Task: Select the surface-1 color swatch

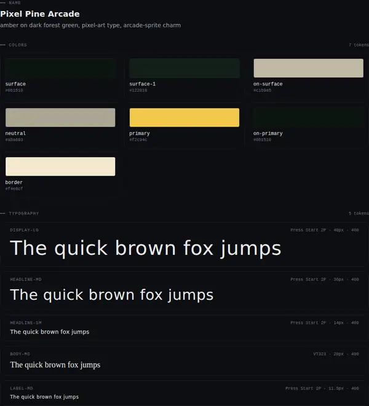Action: click(184, 68)
